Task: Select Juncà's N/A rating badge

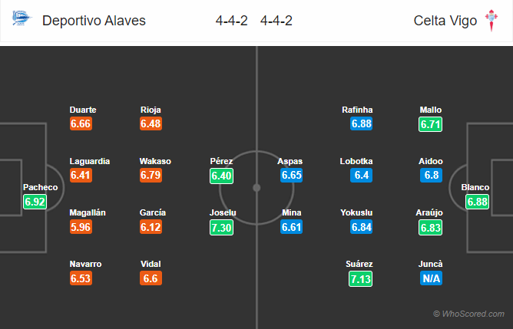Action: (431, 278)
